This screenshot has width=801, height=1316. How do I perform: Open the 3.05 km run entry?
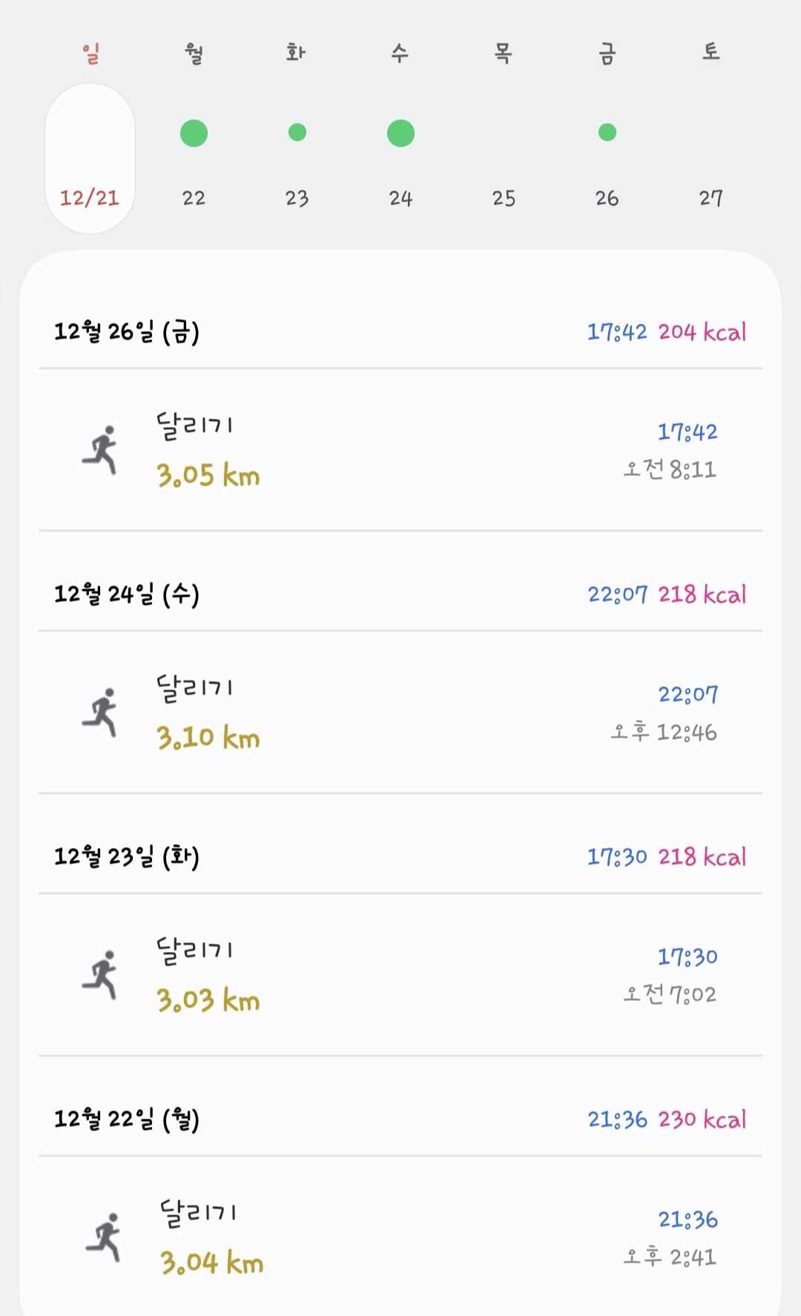(400, 450)
